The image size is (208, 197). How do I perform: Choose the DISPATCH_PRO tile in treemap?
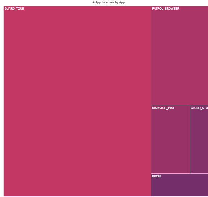(x=171, y=139)
